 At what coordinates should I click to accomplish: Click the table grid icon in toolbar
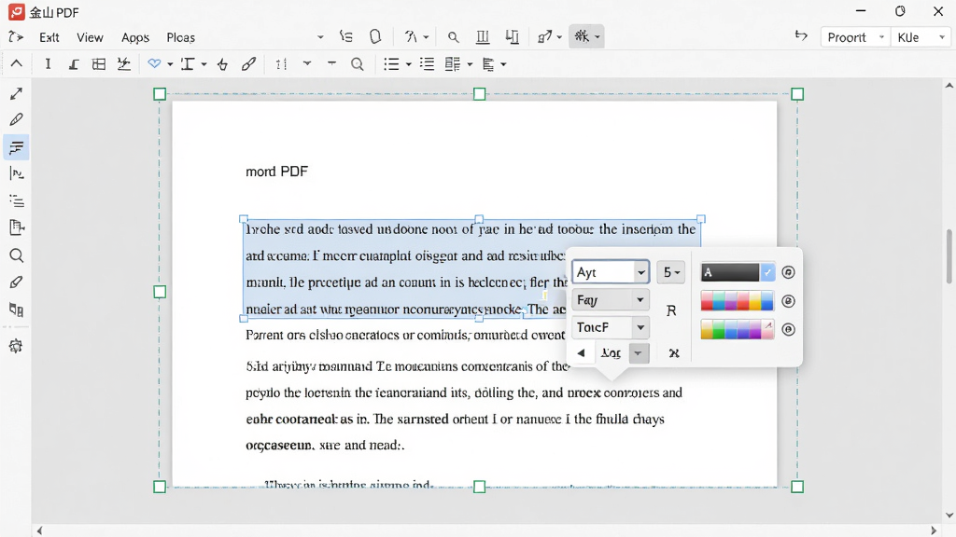[x=99, y=64]
